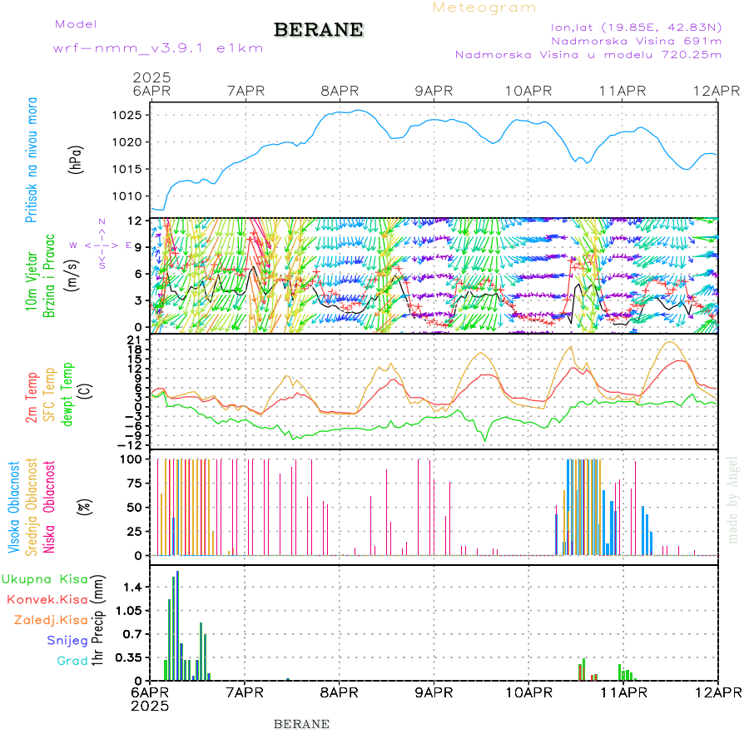
Task: Click the Snijeg legend entry
Action: point(67,641)
